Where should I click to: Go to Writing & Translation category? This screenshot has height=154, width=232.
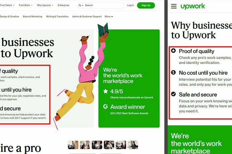coord(57,16)
